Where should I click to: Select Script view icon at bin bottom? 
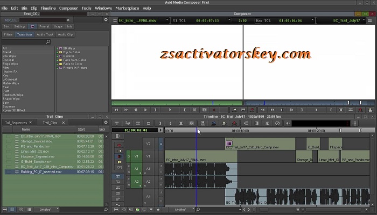point(29,210)
